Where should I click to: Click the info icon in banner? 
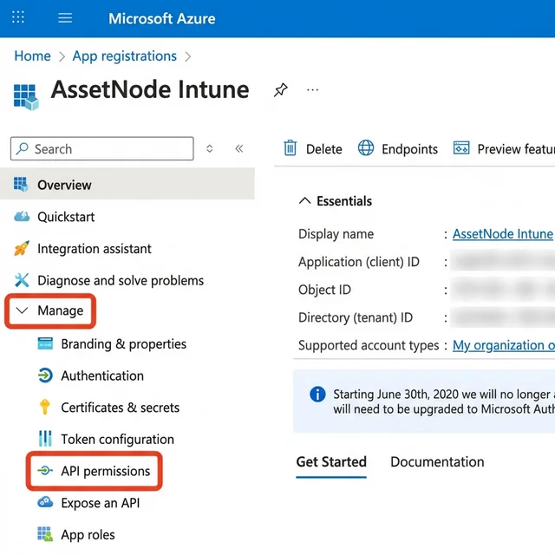pos(317,394)
